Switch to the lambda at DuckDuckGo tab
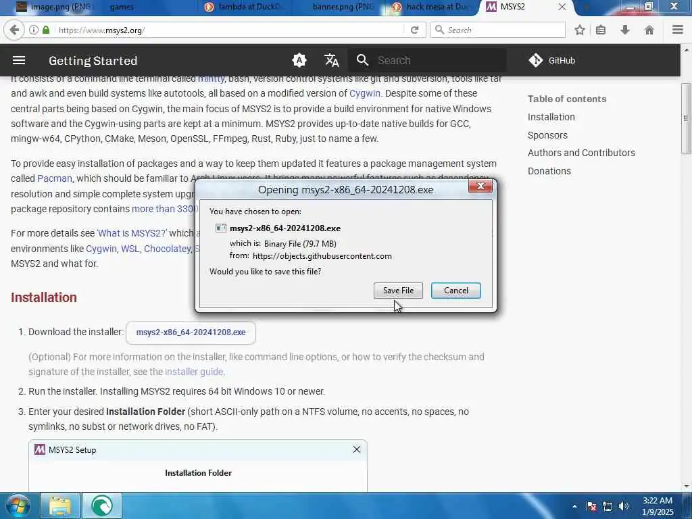Viewport: 692px width, 519px height. pos(245,7)
